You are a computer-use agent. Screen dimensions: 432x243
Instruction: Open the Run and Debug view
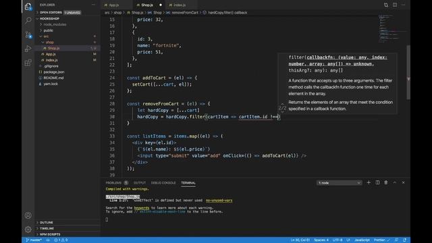coord(28,49)
